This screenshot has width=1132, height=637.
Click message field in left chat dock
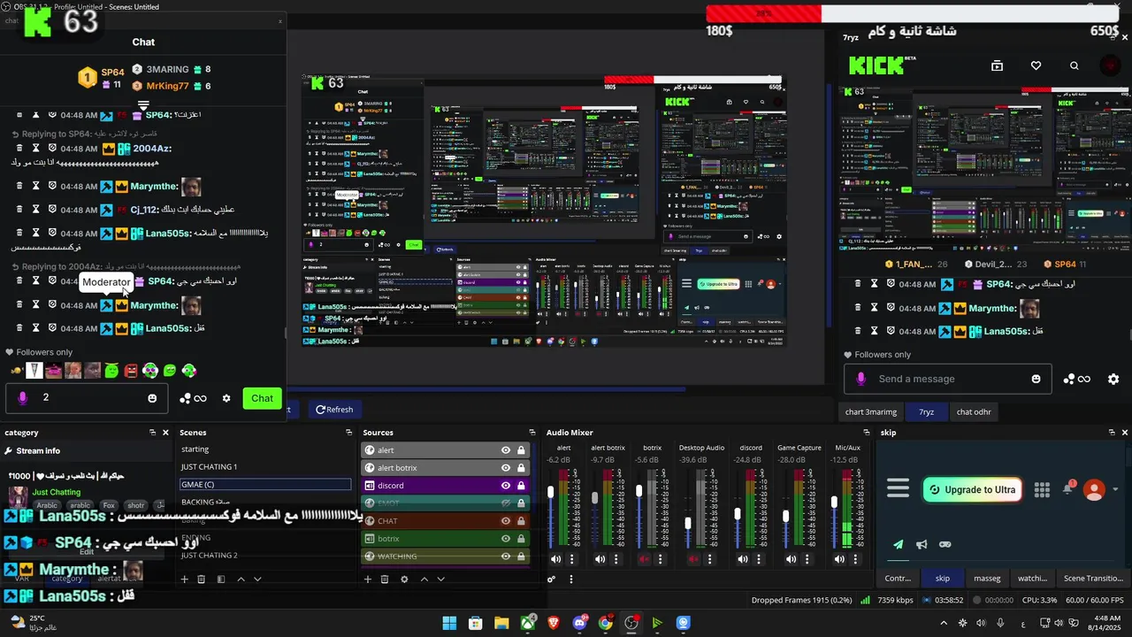coord(88,398)
